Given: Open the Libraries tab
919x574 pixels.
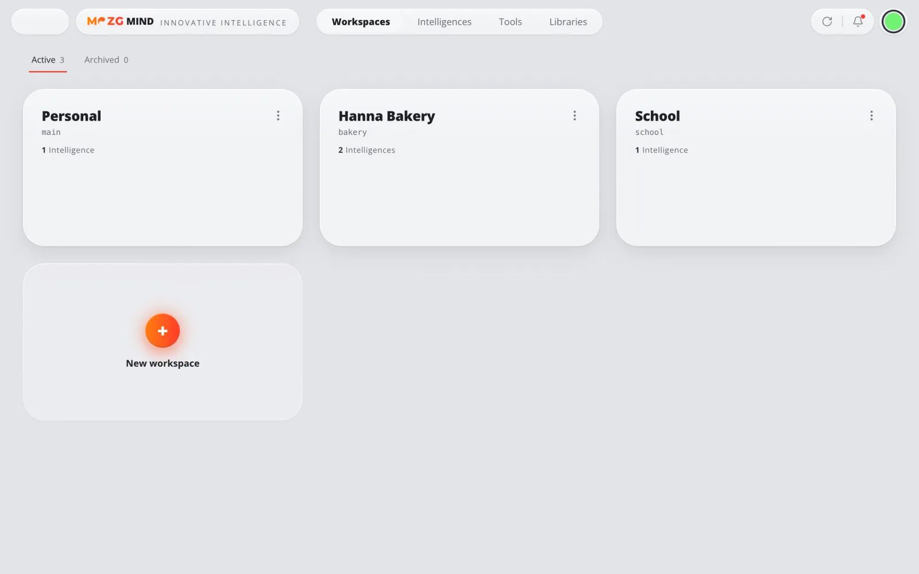Looking at the screenshot, I should coord(568,22).
